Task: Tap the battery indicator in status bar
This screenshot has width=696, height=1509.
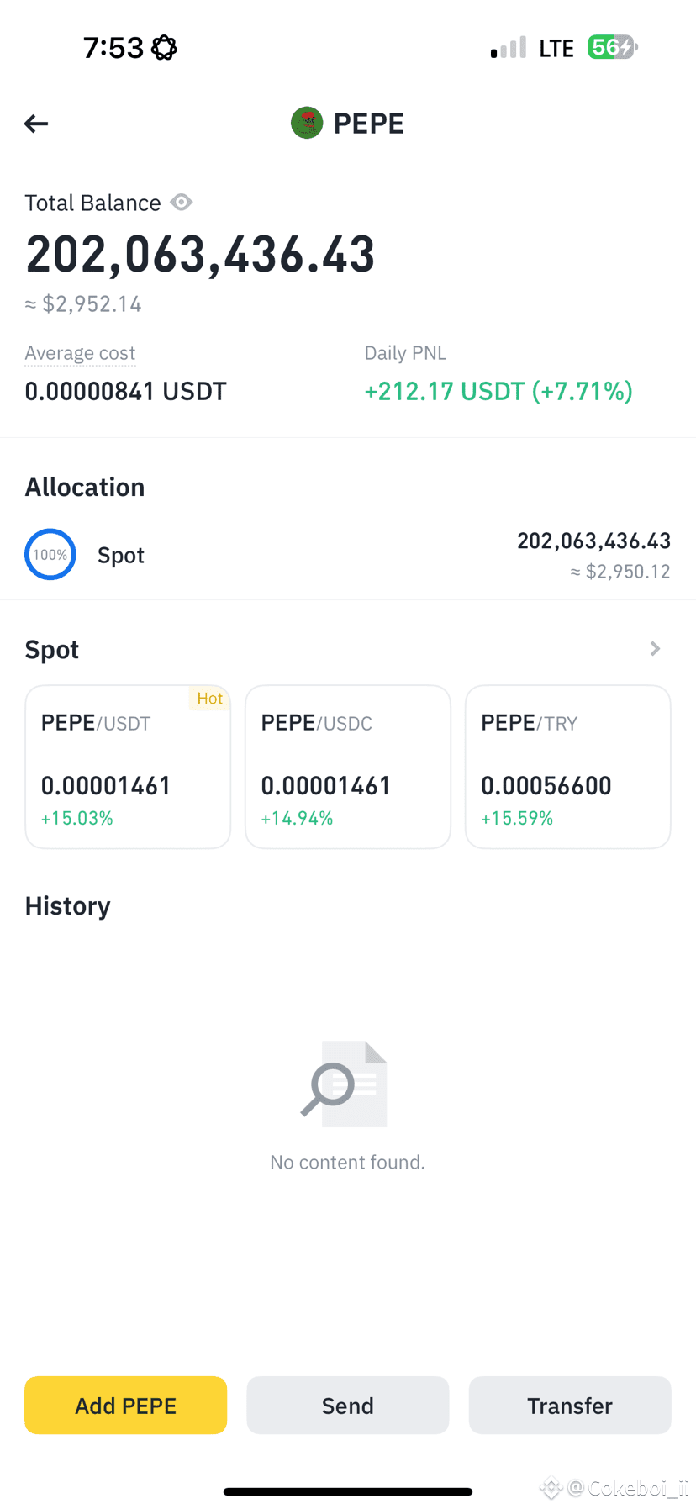Action: coord(613,47)
